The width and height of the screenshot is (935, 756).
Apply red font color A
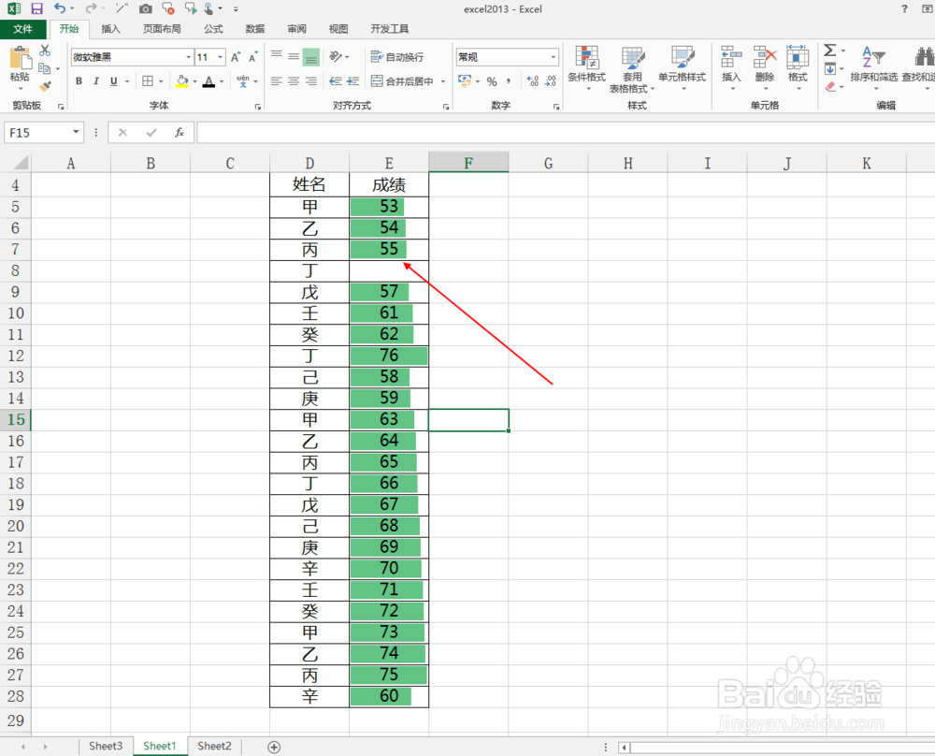[x=209, y=81]
